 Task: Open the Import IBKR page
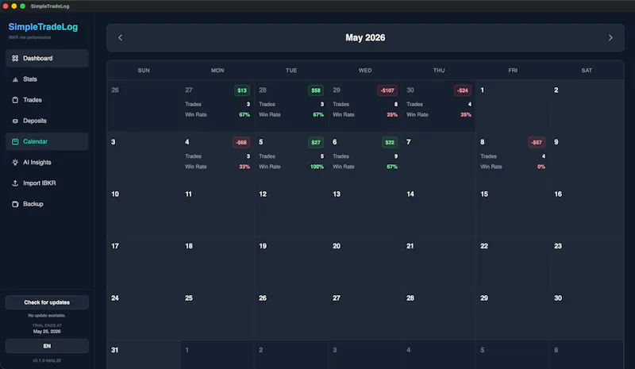pos(47,183)
